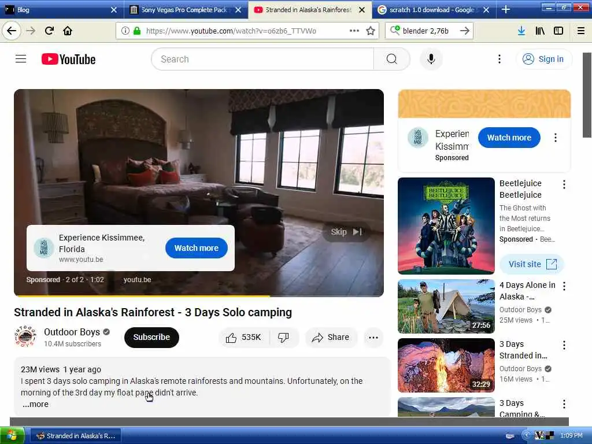Click the taskbar clock 1:09 PM

(571, 435)
